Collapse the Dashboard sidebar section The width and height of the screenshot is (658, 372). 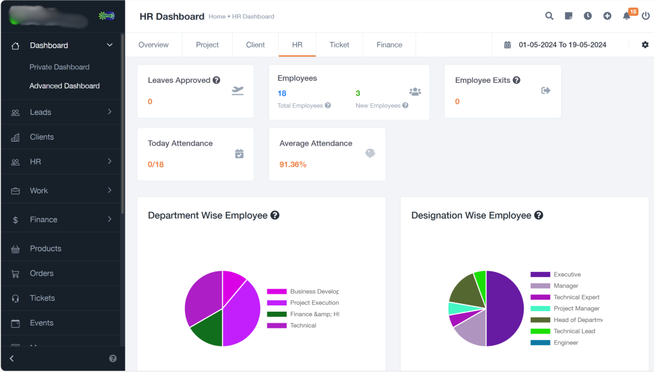[x=109, y=45]
